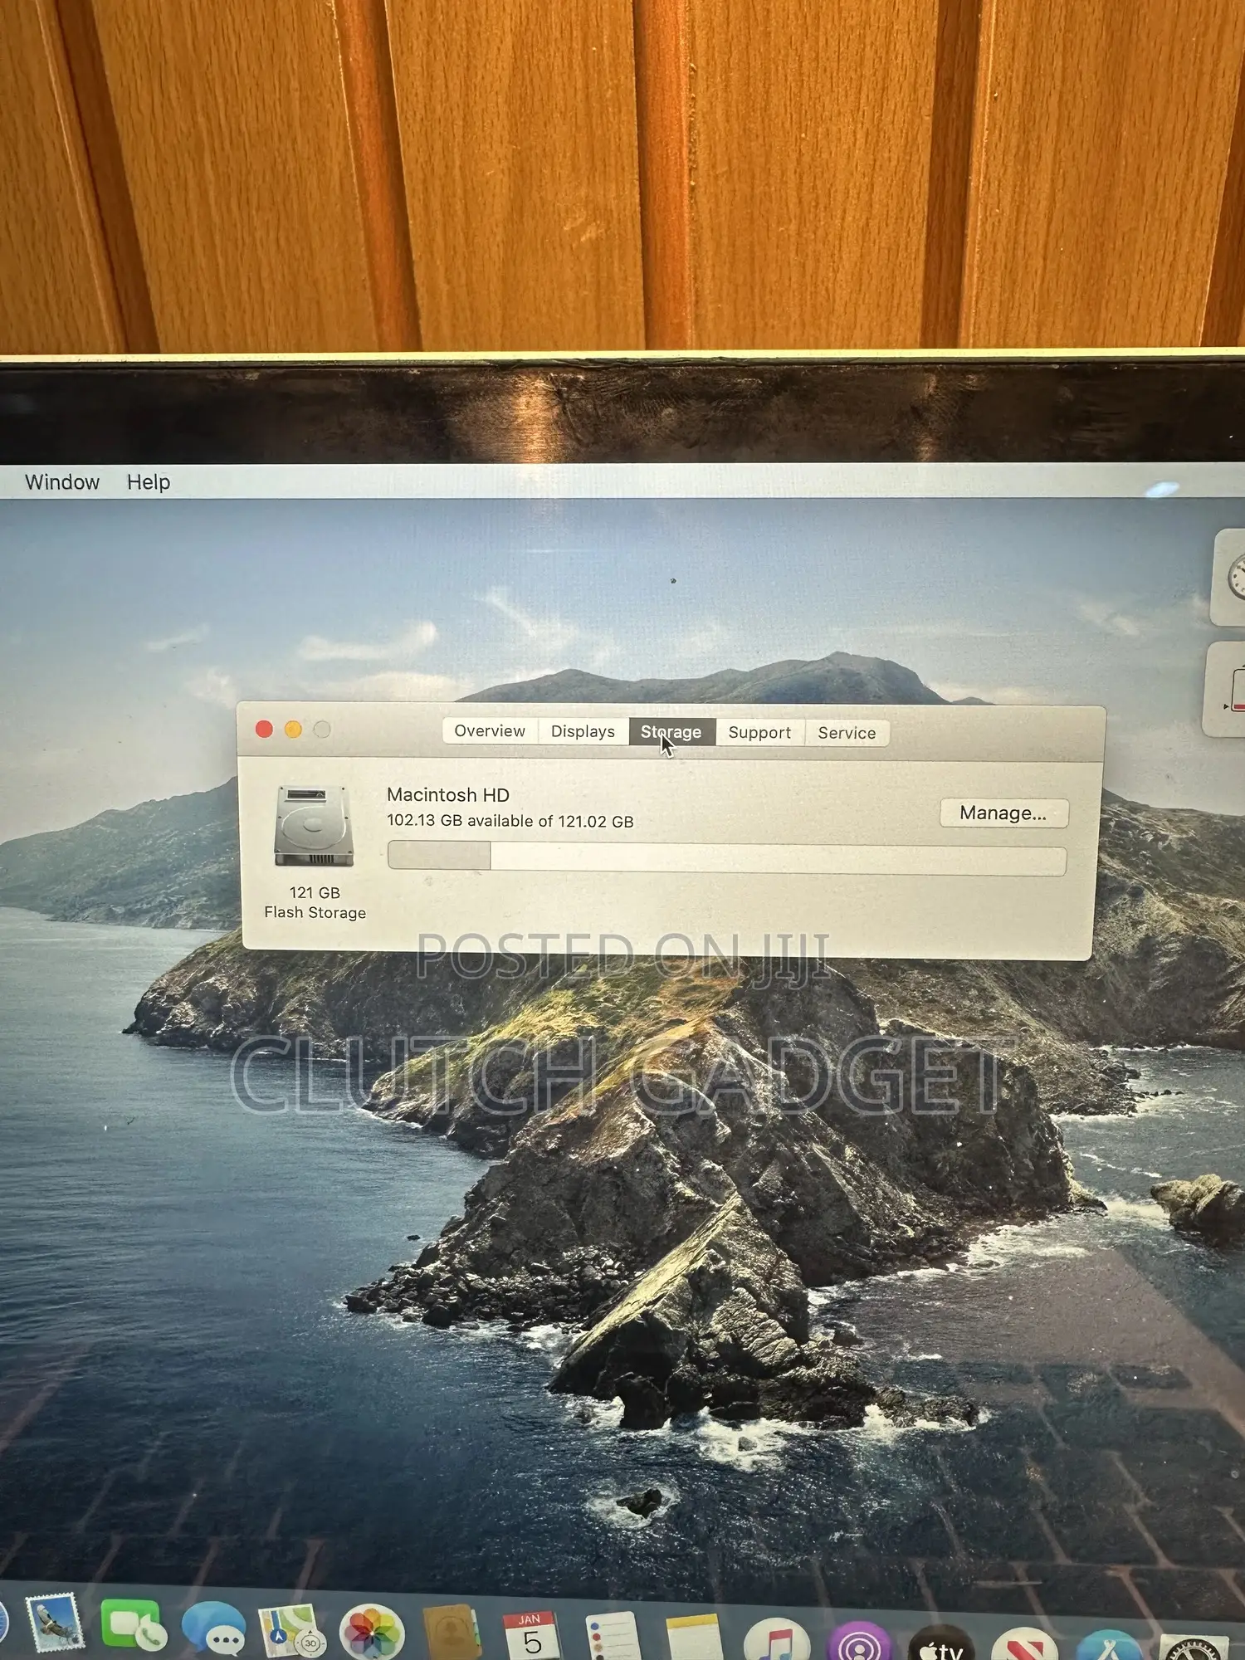This screenshot has height=1660, width=1245.
Task: Open the News app in the Dock
Action: (x=1025, y=1644)
